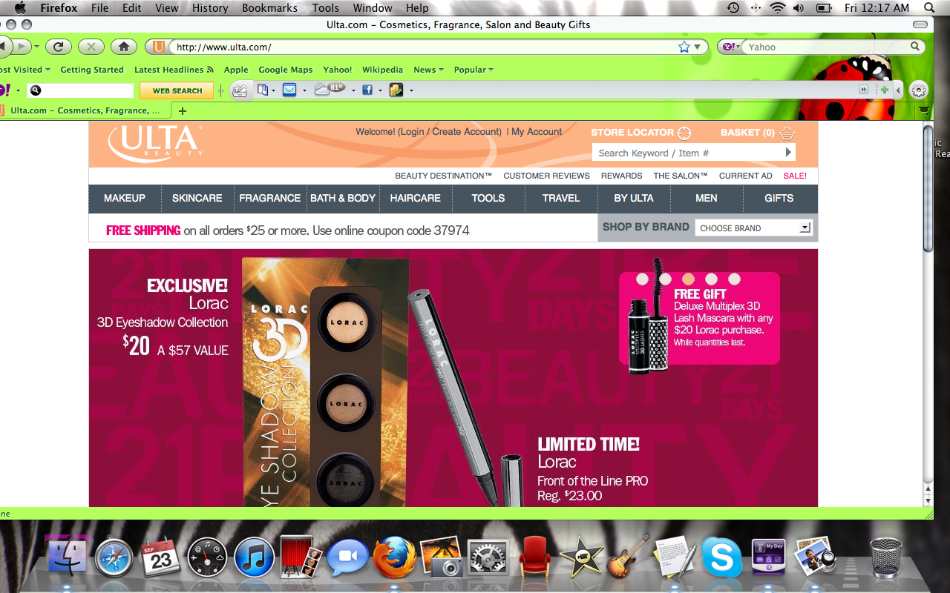Select the highlighted third banner slide dot

[688, 279]
